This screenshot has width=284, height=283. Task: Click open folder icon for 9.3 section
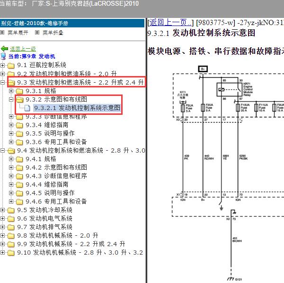point(11,83)
